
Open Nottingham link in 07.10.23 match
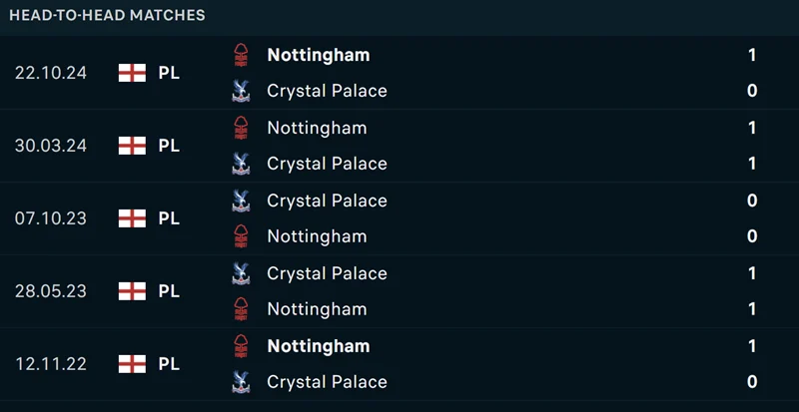pos(317,236)
